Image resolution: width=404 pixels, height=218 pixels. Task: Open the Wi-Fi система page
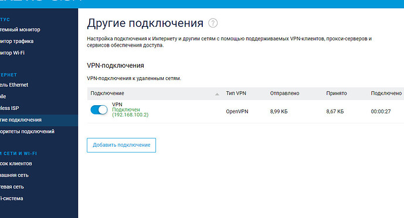pyautogui.click(x=12, y=199)
